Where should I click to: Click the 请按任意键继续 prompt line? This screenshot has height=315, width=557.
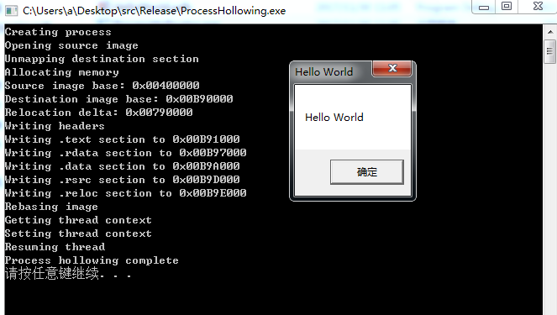[x=68, y=274]
